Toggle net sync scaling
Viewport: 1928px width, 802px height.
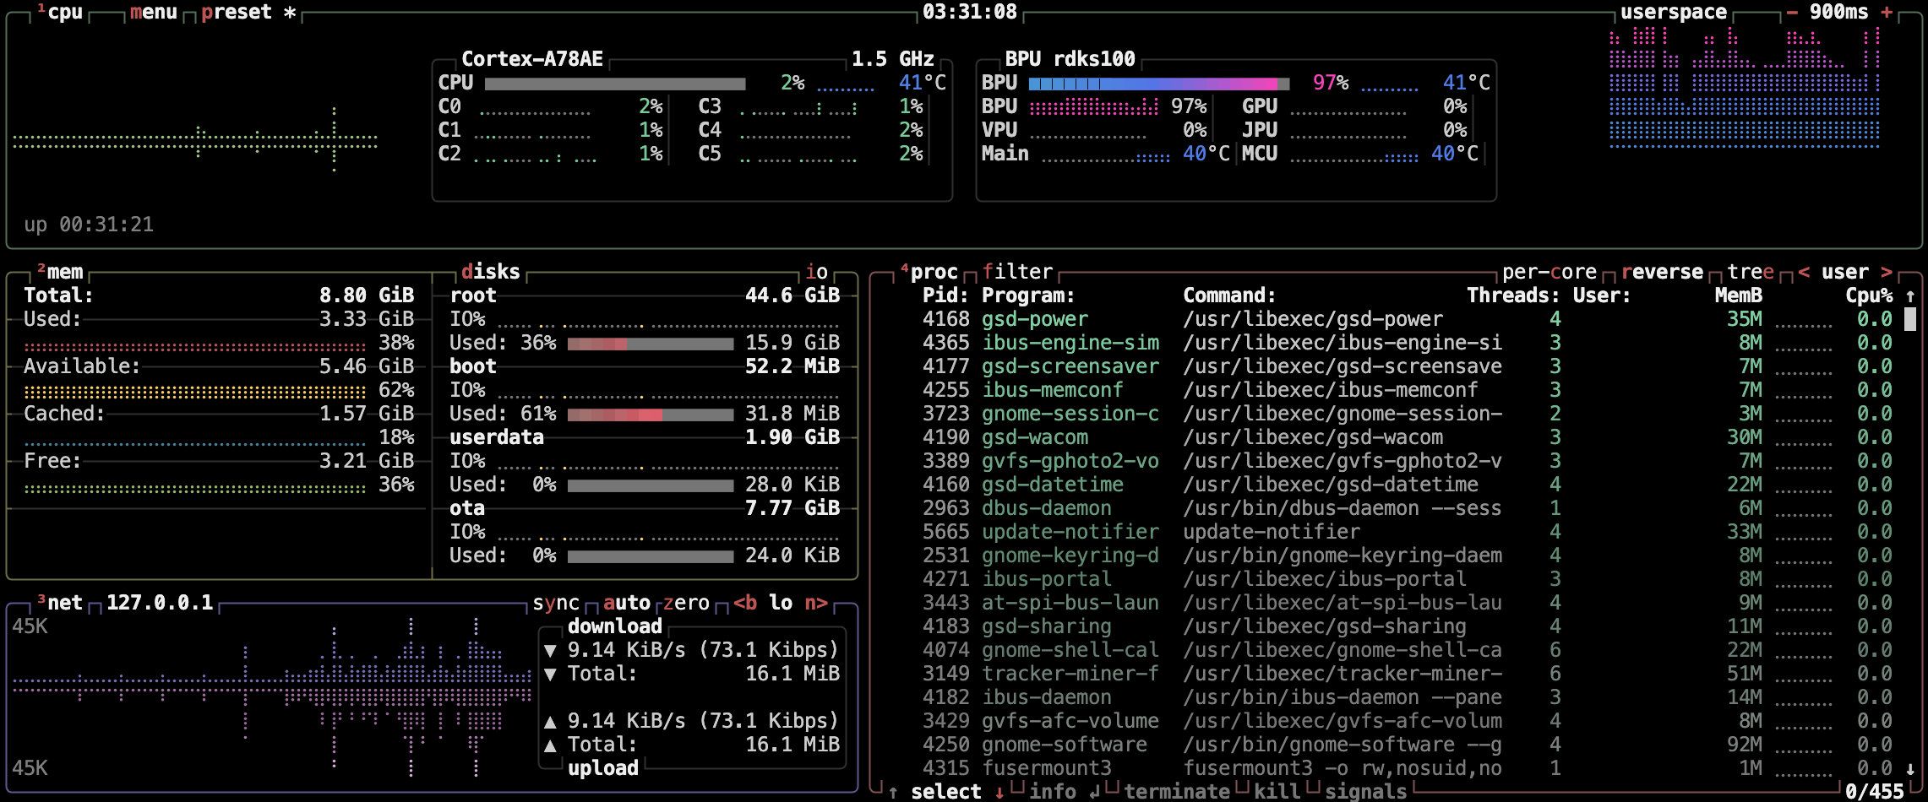point(556,603)
